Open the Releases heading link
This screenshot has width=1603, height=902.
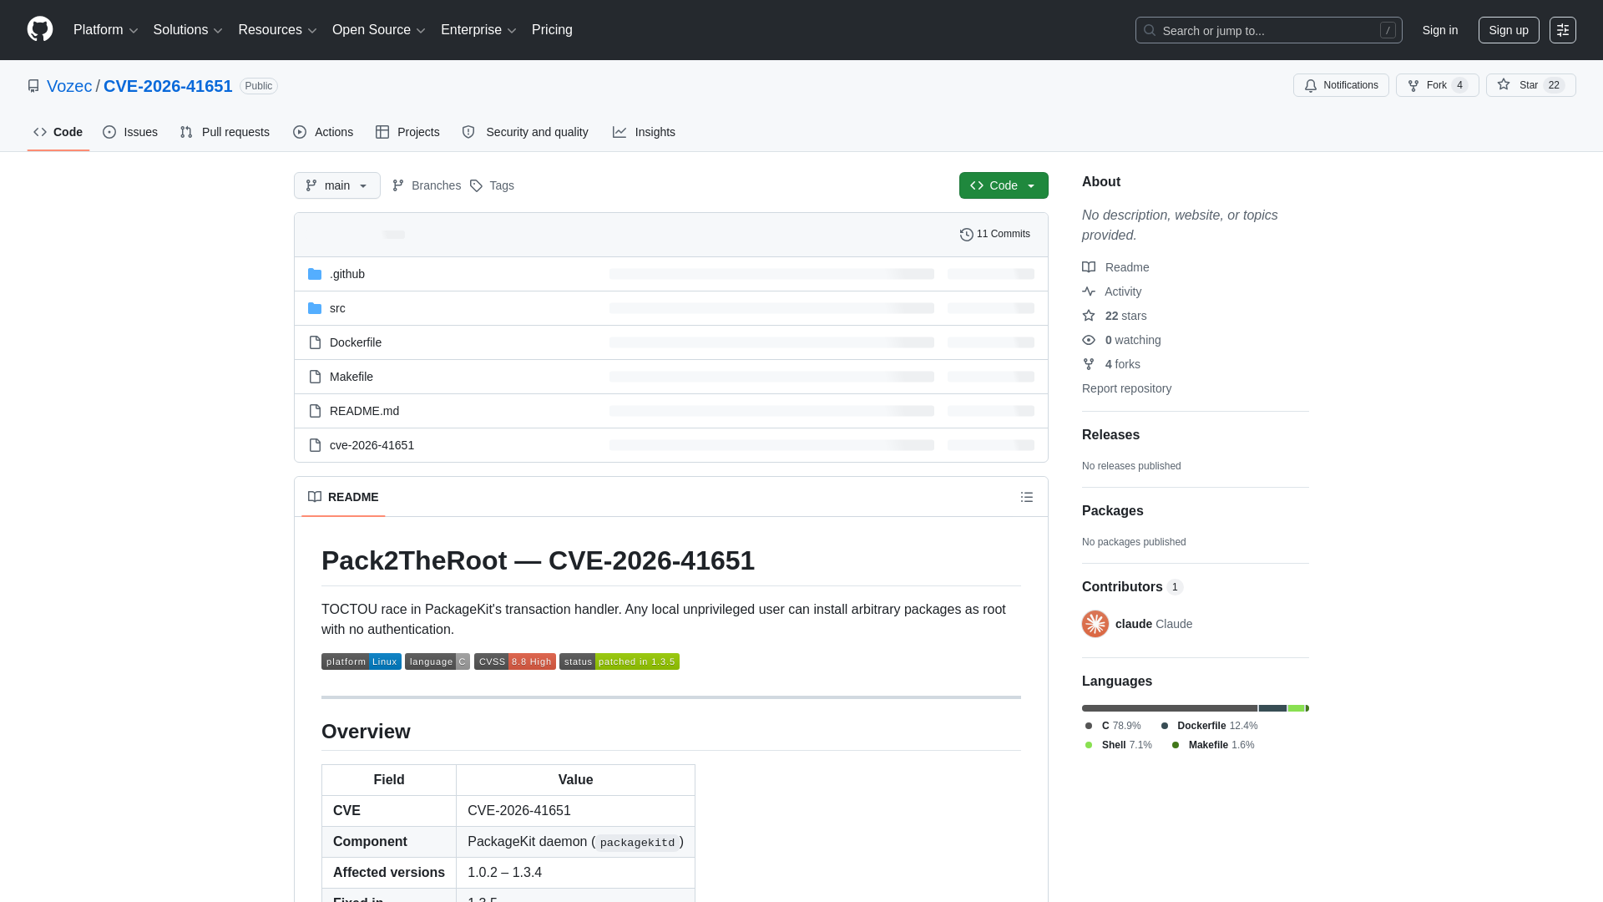tap(1110, 435)
